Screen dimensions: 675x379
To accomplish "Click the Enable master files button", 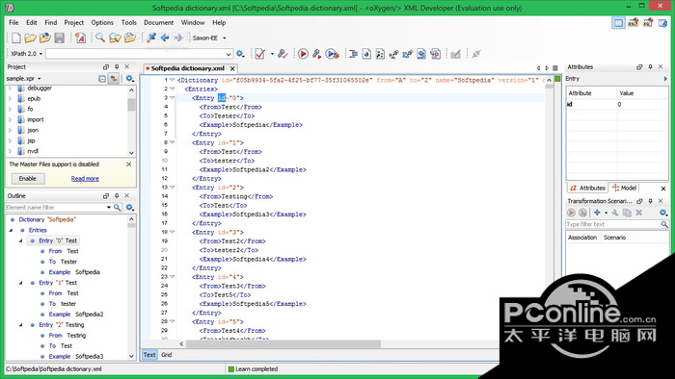I will (28, 179).
